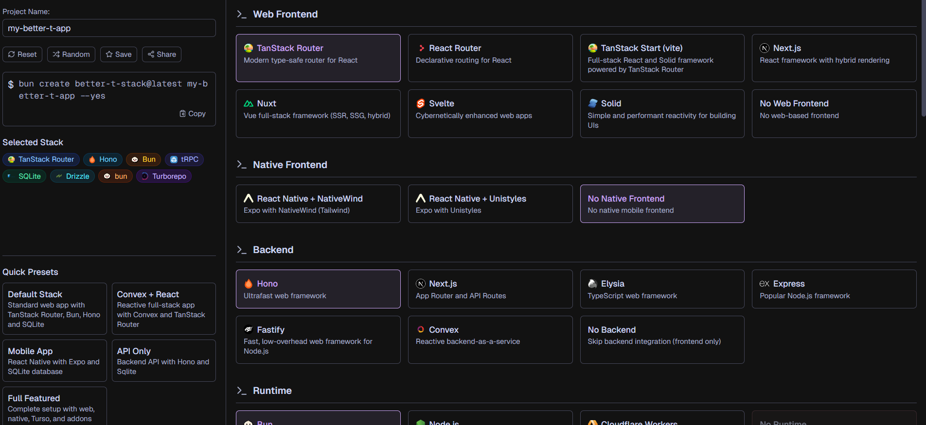Click the Express 'ex' logo icon

coord(765,284)
